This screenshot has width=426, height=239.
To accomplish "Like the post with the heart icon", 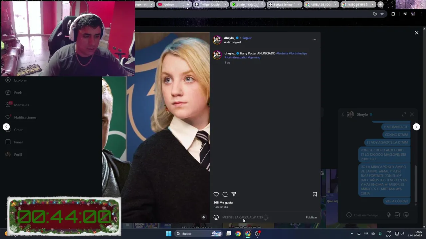I will click(x=216, y=194).
